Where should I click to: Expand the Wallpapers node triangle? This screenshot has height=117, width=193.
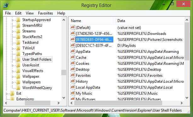[13, 82]
